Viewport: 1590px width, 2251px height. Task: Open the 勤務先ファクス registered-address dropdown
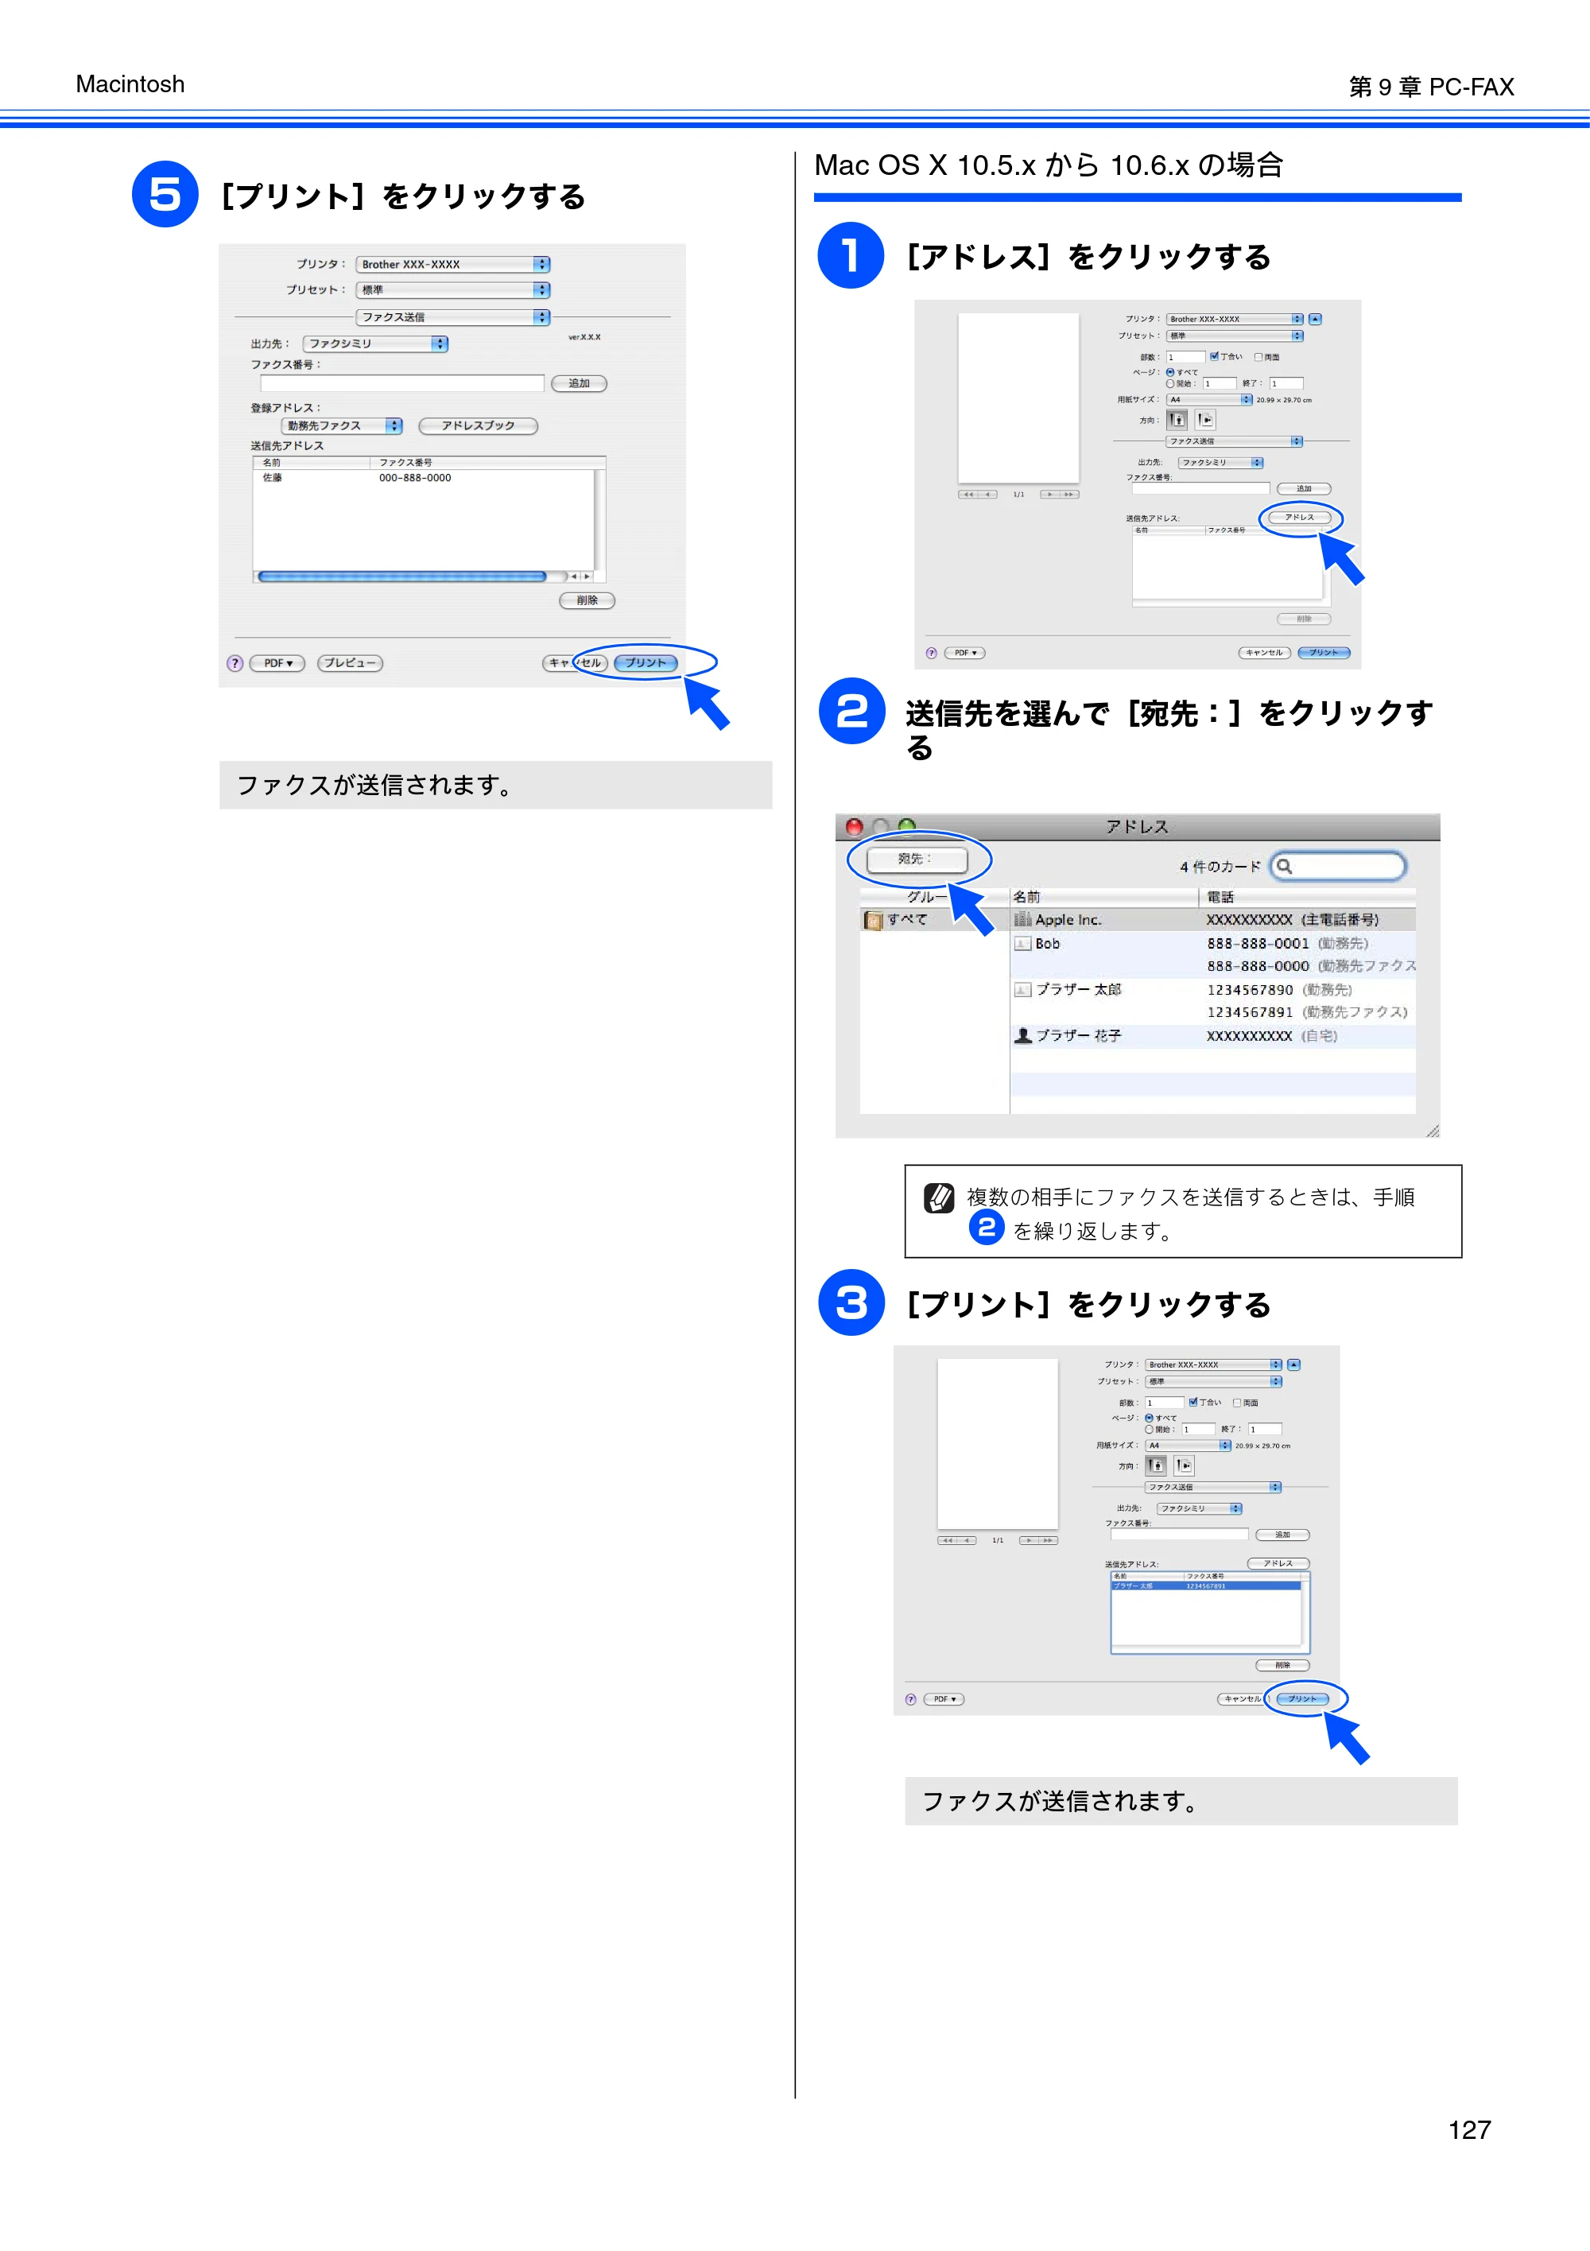pyautogui.click(x=342, y=425)
